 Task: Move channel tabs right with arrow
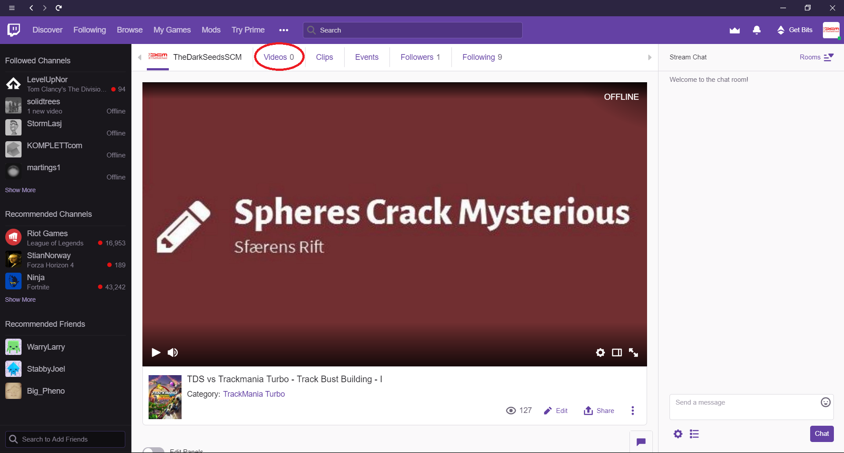pyautogui.click(x=650, y=57)
